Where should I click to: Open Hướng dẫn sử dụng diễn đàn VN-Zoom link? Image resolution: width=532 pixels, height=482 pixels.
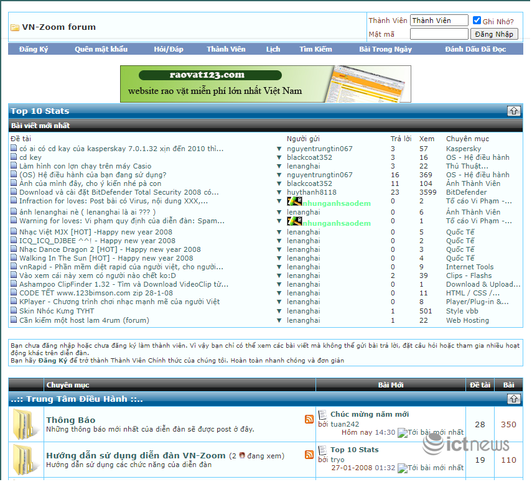[136, 455]
